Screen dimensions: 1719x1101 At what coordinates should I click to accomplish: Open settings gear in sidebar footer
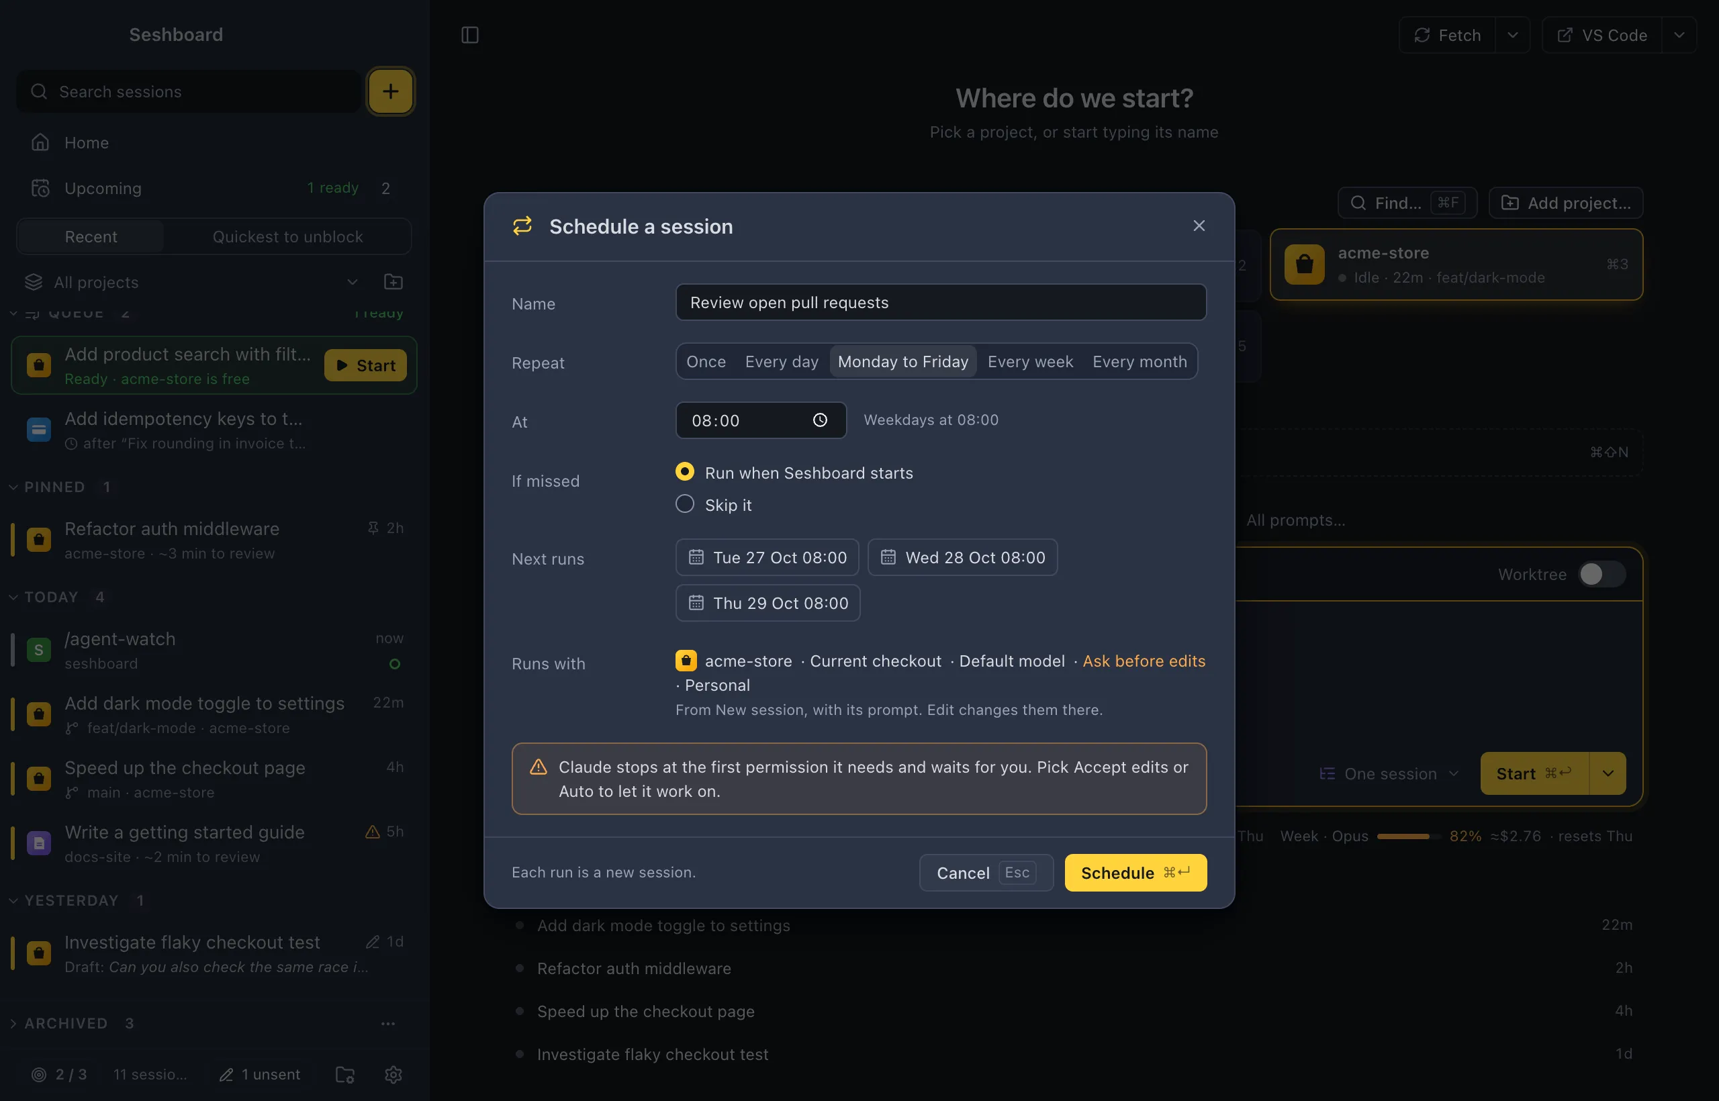[393, 1074]
